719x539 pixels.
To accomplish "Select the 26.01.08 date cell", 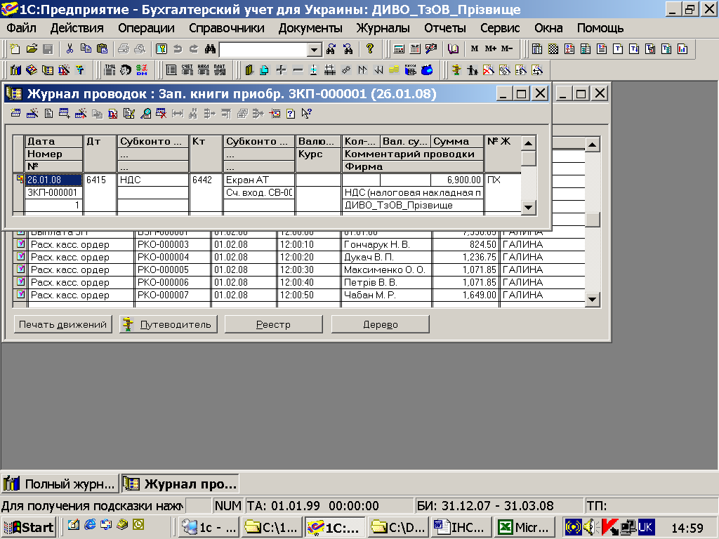I will click(x=53, y=180).
